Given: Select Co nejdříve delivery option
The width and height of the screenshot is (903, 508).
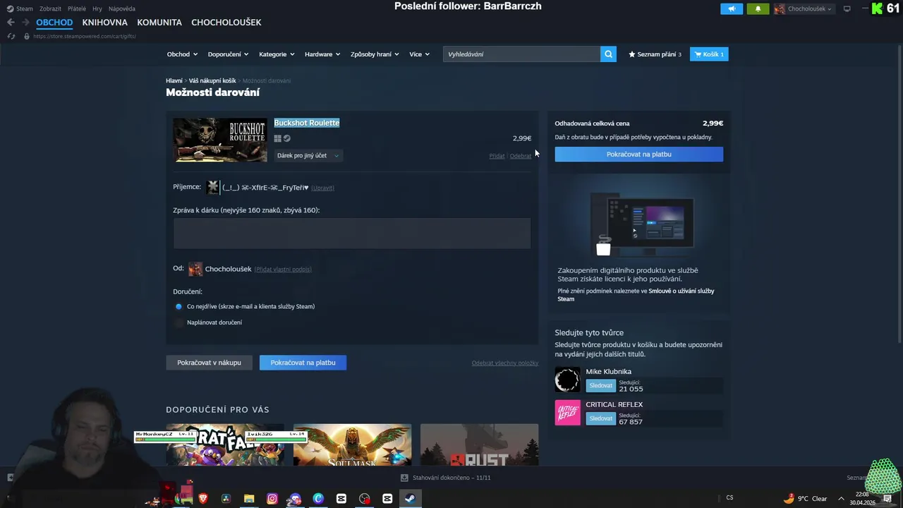Looking at the screenshot, I should (x=178, y=306).
